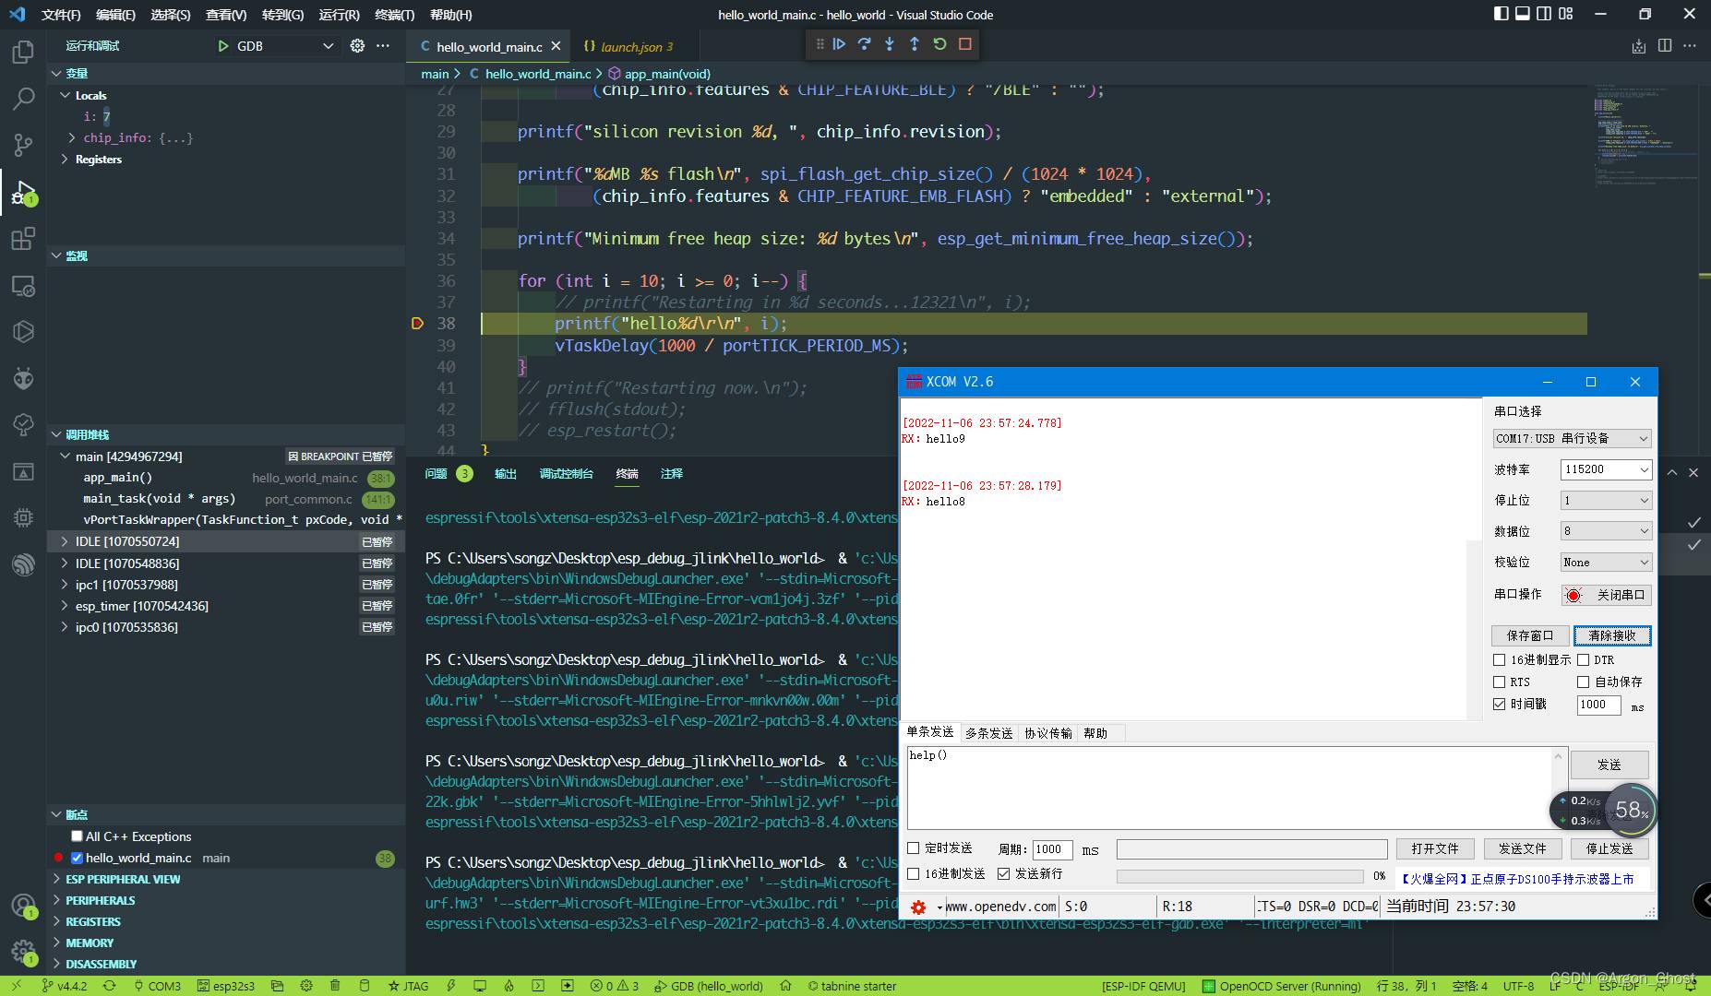Uncheck the hello_world_main.c breakpoint checkbox
1711x996 pixels.
pos(77,858)
